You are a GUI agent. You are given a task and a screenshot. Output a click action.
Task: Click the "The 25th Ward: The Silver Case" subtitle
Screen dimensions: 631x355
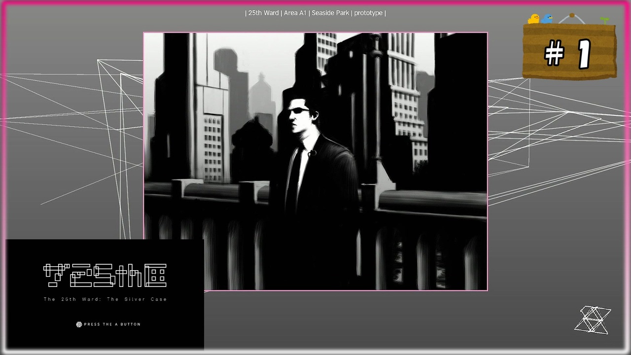105,299
